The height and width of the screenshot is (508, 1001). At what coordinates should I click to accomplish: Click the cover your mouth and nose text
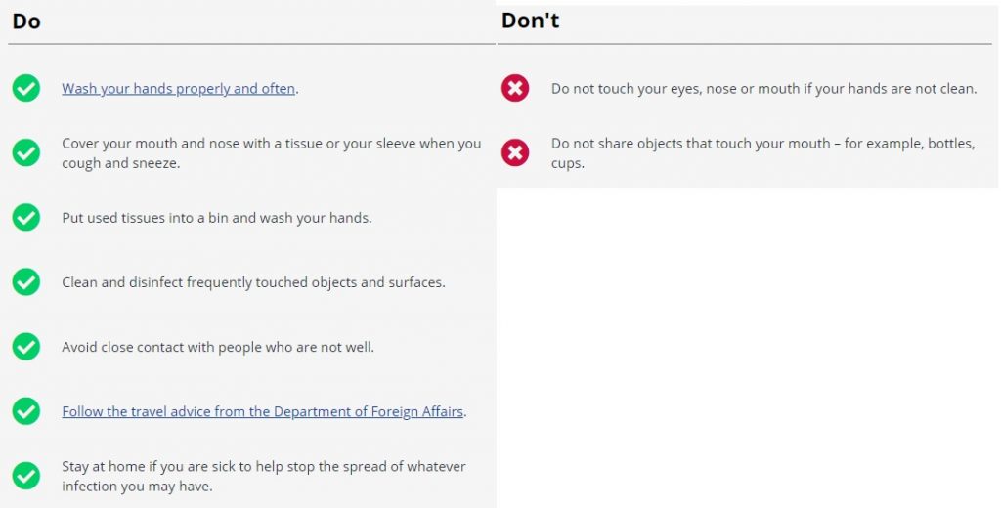[272, 153]
